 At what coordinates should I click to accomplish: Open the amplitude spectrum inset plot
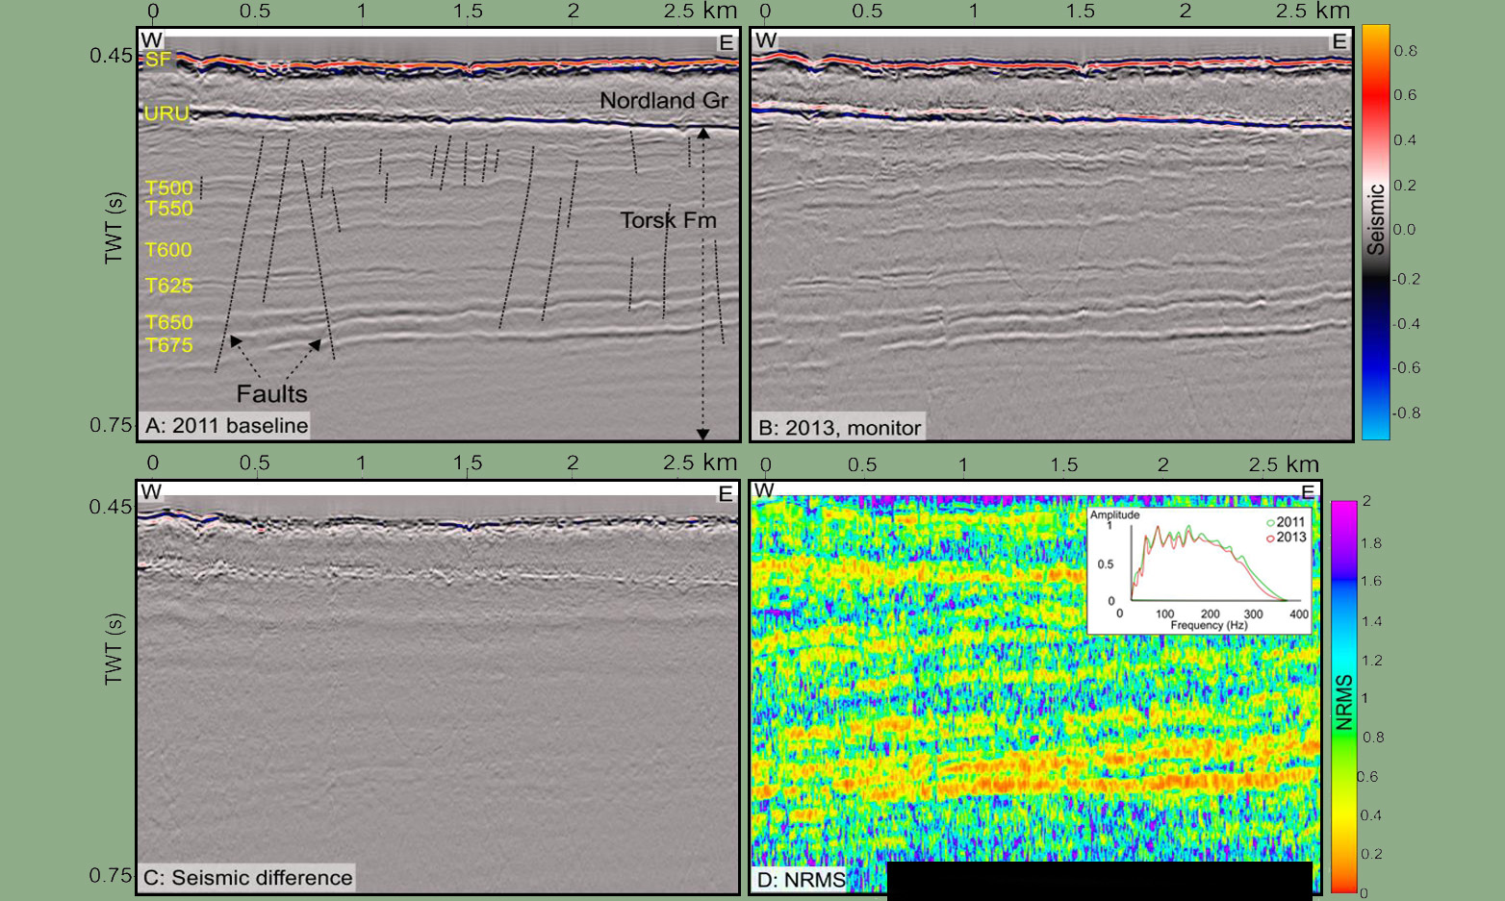click(1200, 570)
